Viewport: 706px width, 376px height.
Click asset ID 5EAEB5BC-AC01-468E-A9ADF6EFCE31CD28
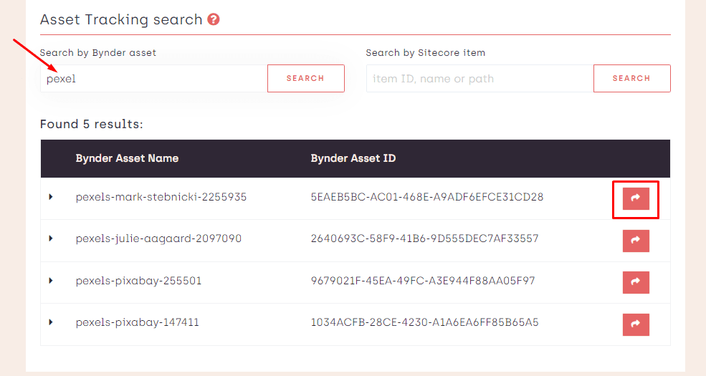(x=426, y=197)
